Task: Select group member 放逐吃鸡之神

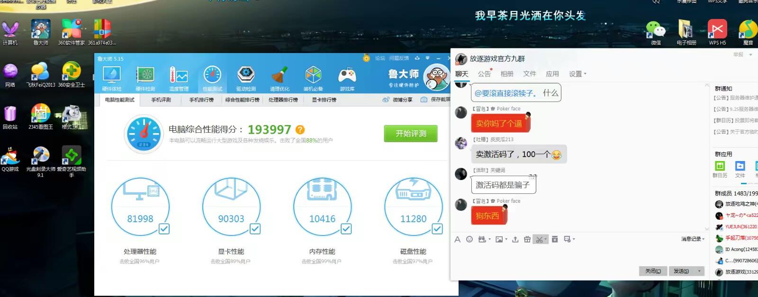Action: [x=736, y=204]
